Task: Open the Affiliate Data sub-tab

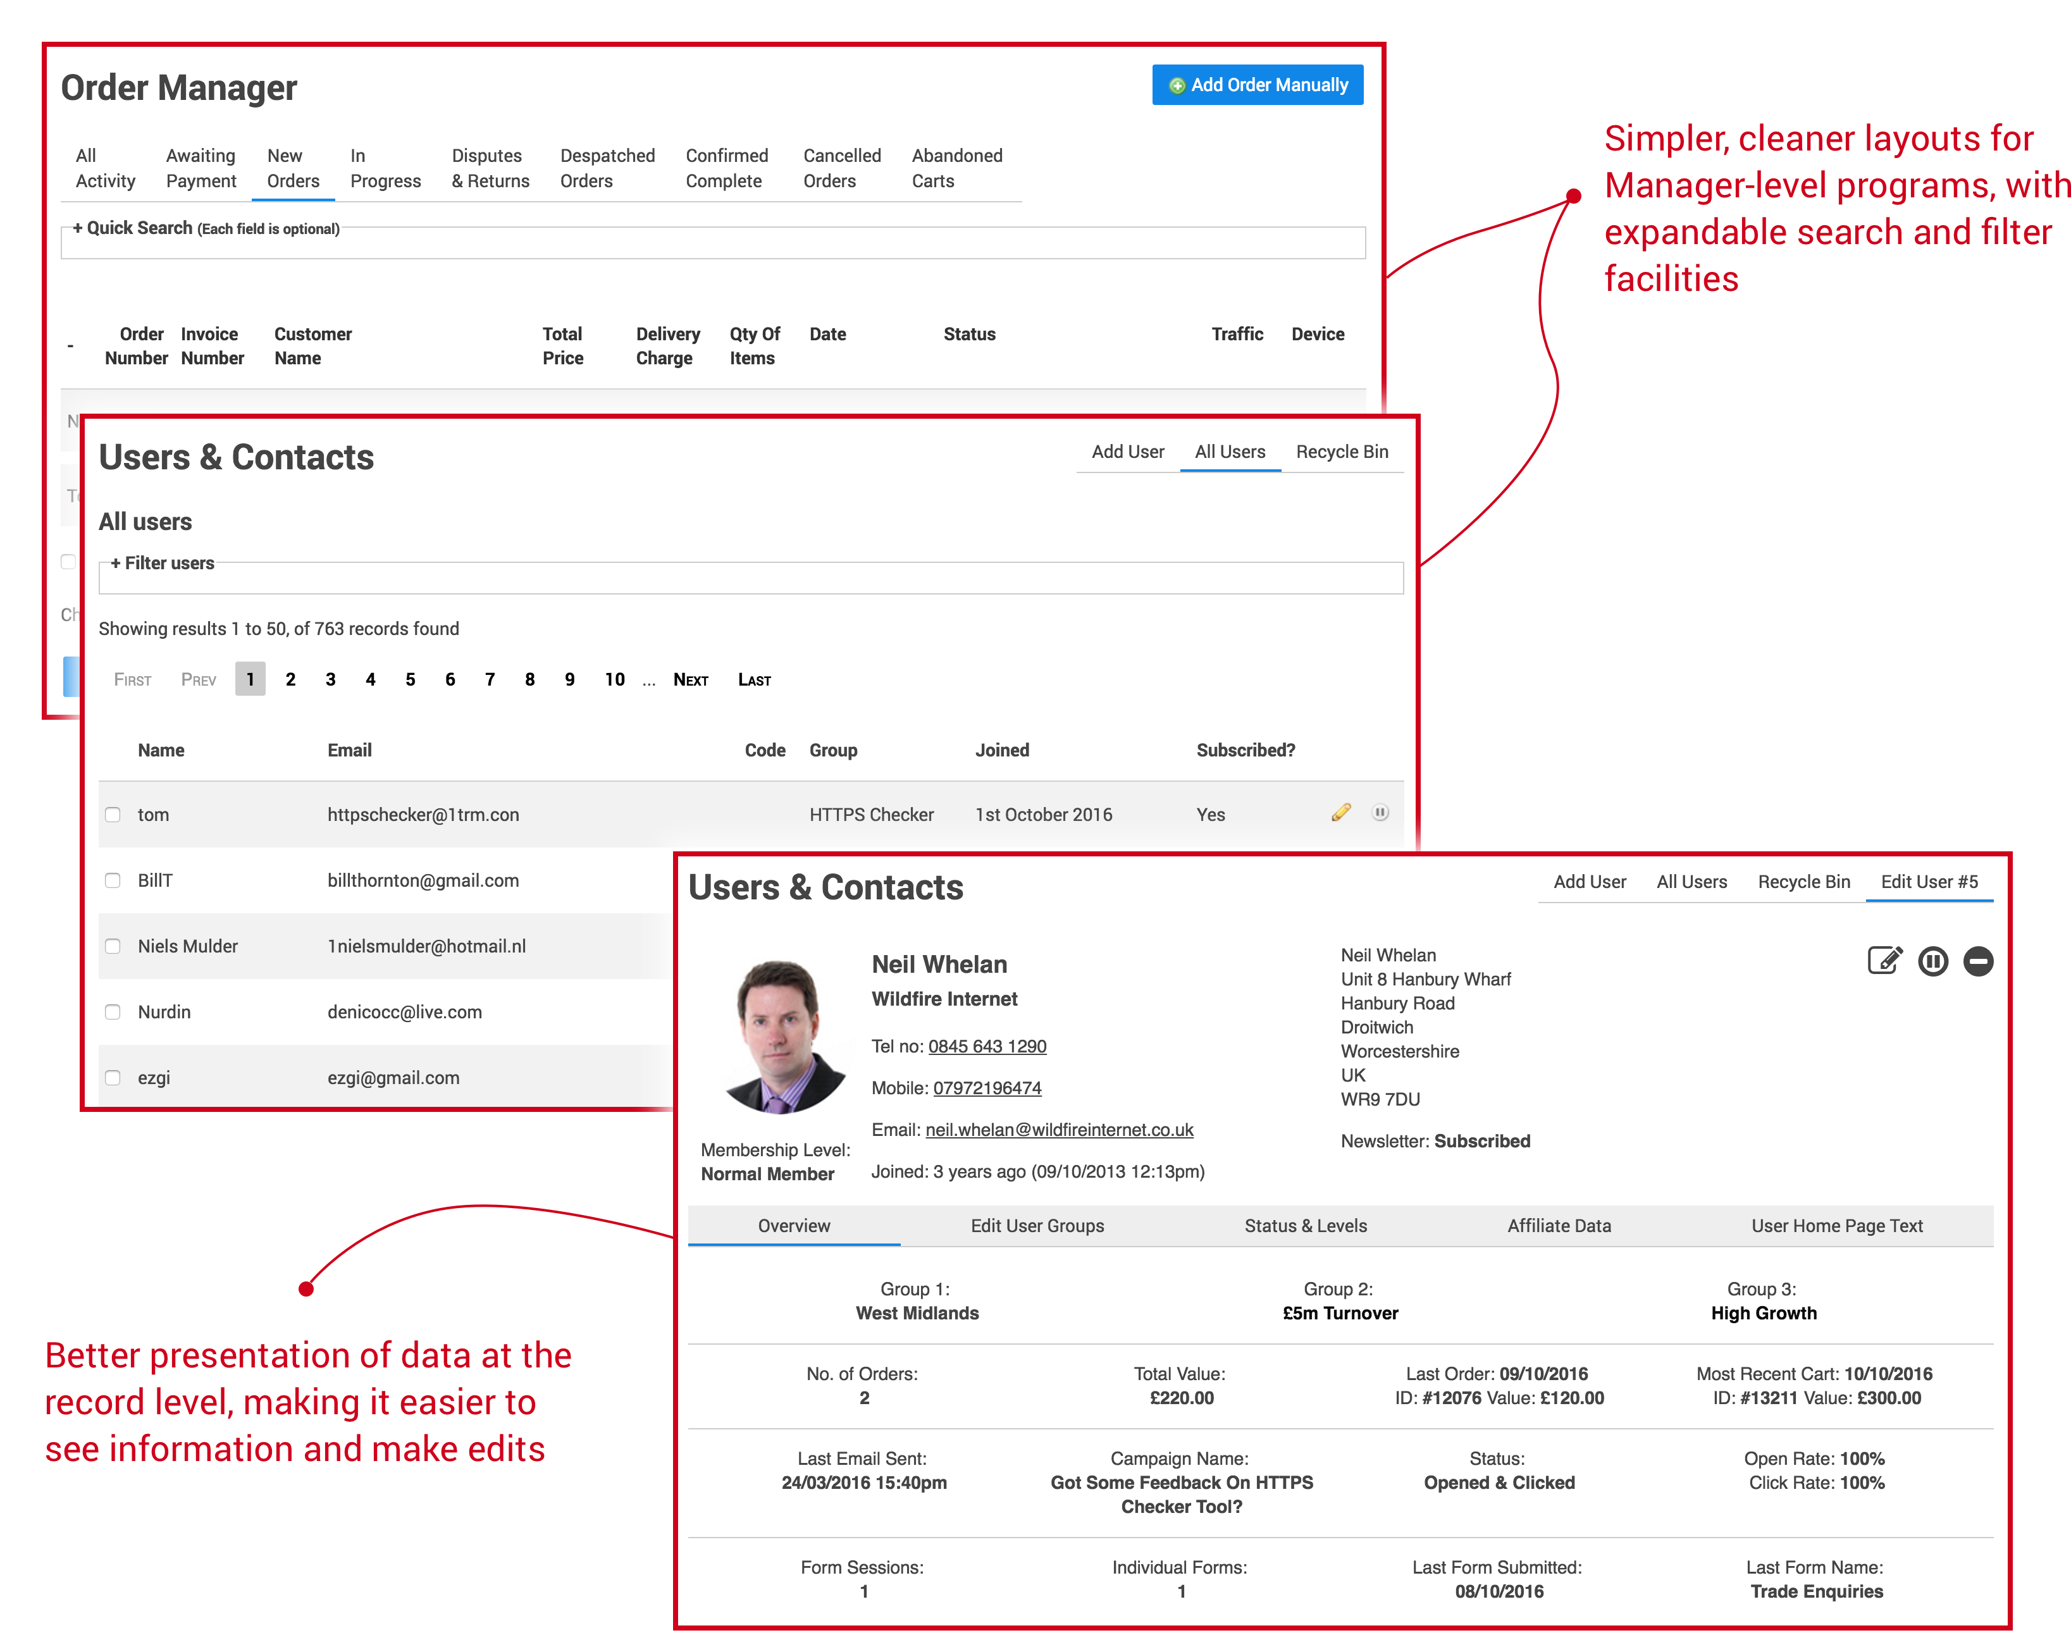Action: [1559, 1225]
